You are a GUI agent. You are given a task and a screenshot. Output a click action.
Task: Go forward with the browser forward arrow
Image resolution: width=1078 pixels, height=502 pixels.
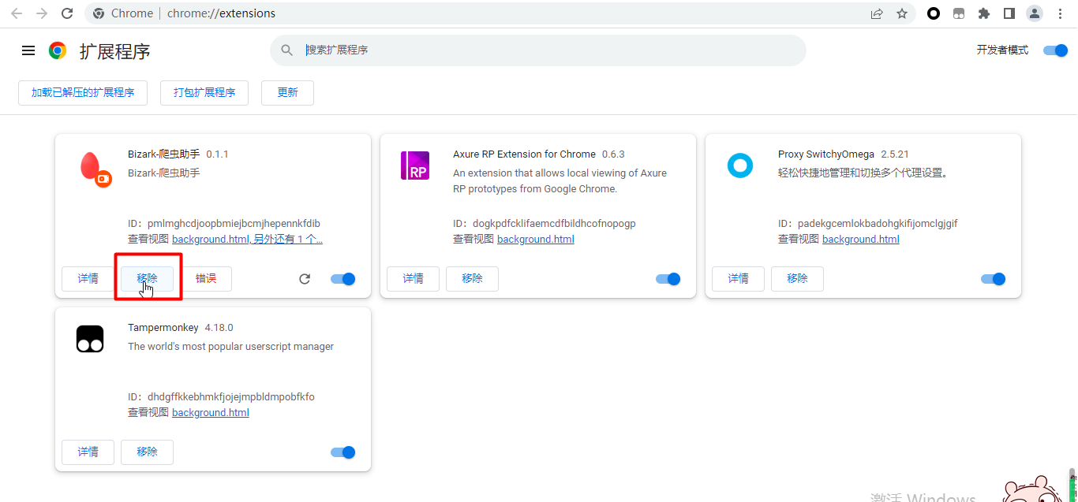42,13
